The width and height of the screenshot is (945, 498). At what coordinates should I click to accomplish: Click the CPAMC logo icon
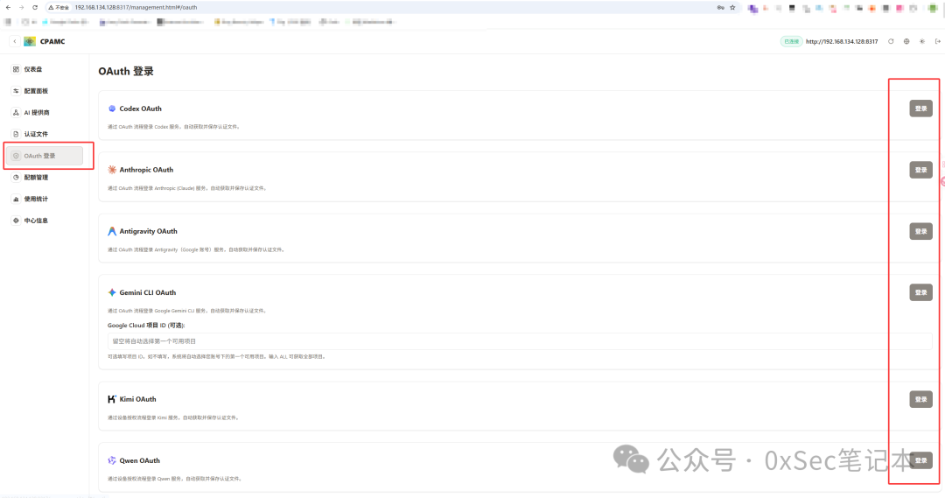(x=30, y=42)
